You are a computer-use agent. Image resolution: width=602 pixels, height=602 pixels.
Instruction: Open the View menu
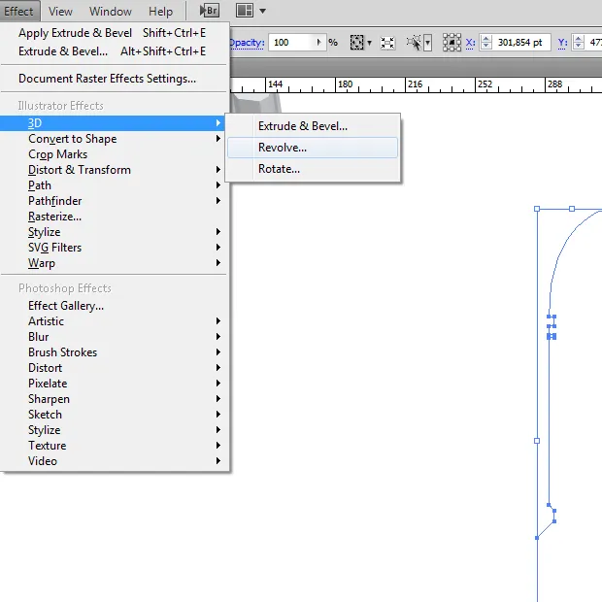(x=60, y=12)
